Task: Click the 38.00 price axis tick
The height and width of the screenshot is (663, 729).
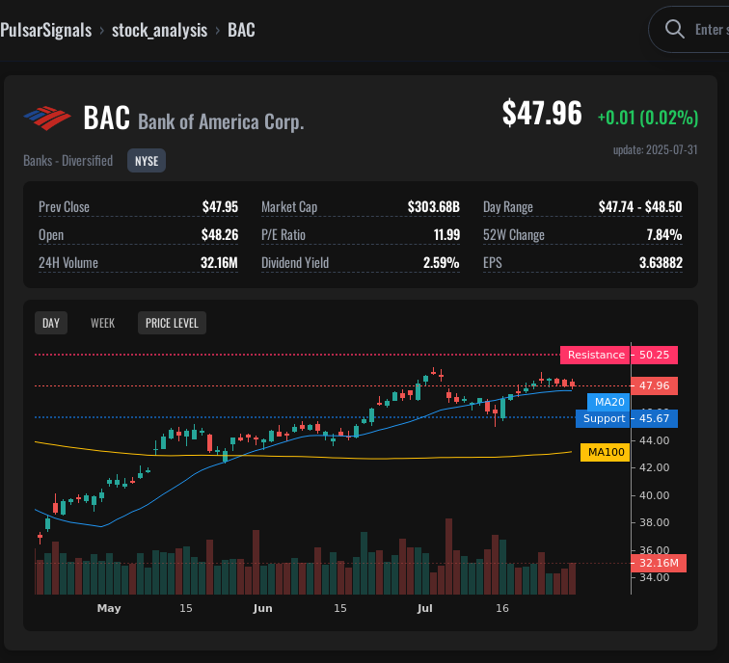Action: 654,522
